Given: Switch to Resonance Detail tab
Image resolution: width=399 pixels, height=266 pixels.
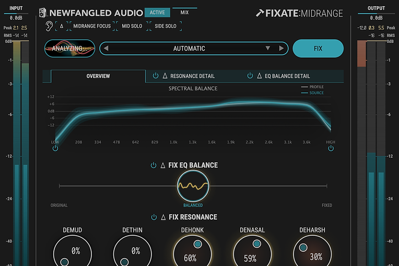Looking at the screenshot, I should coord(192,76).
